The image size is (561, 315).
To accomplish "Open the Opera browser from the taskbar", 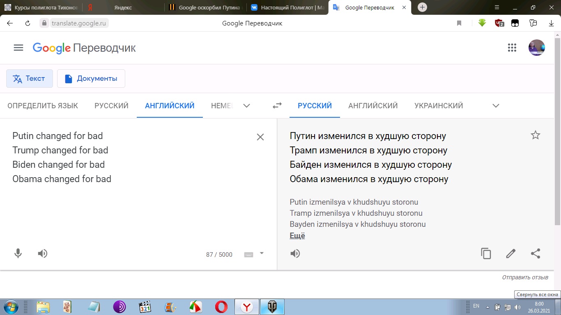I will (x=221, y=307).
